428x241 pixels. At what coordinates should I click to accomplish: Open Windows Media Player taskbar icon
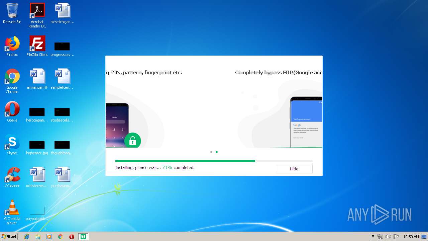[x=49, y=237]
